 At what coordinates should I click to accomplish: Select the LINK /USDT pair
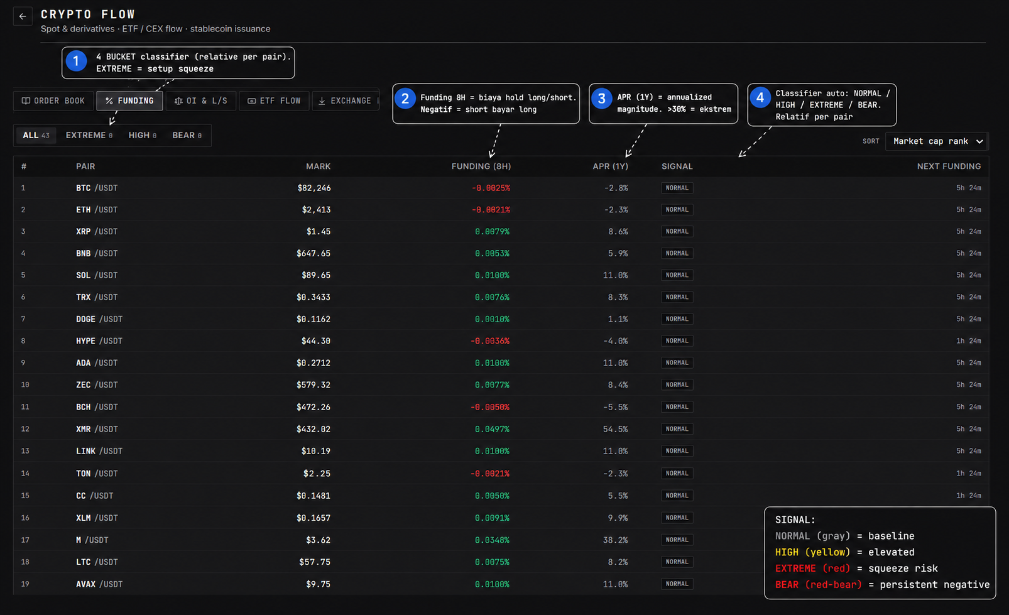[x=99, y=451]
